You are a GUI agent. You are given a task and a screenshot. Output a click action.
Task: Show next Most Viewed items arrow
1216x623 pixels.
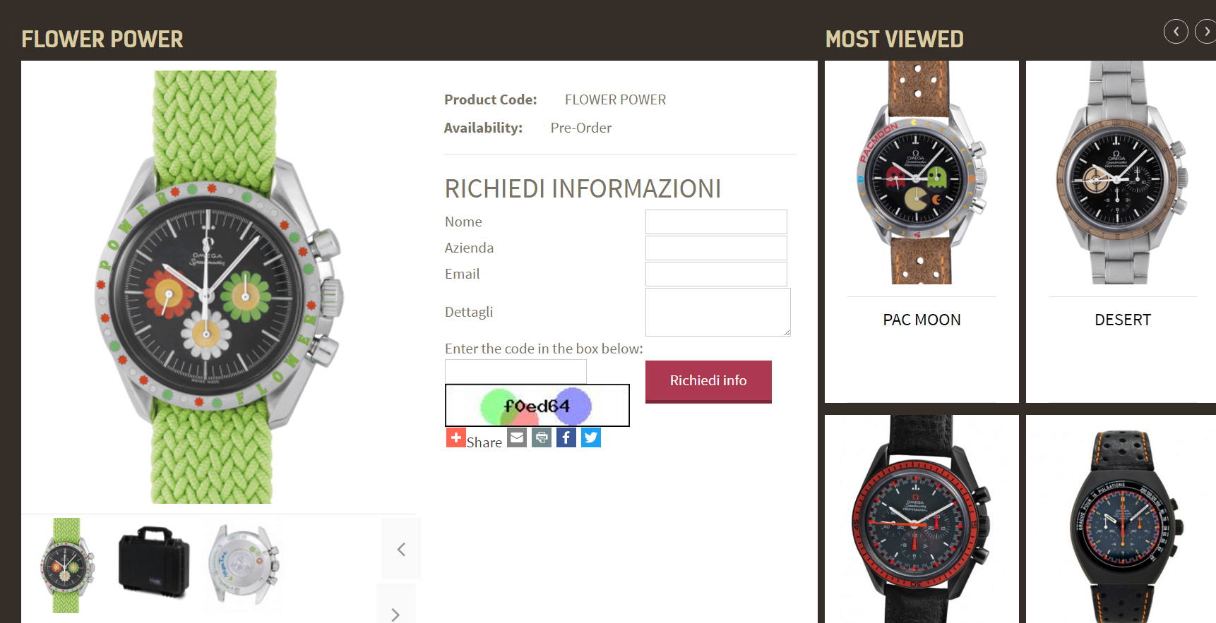click(1206, 32)
